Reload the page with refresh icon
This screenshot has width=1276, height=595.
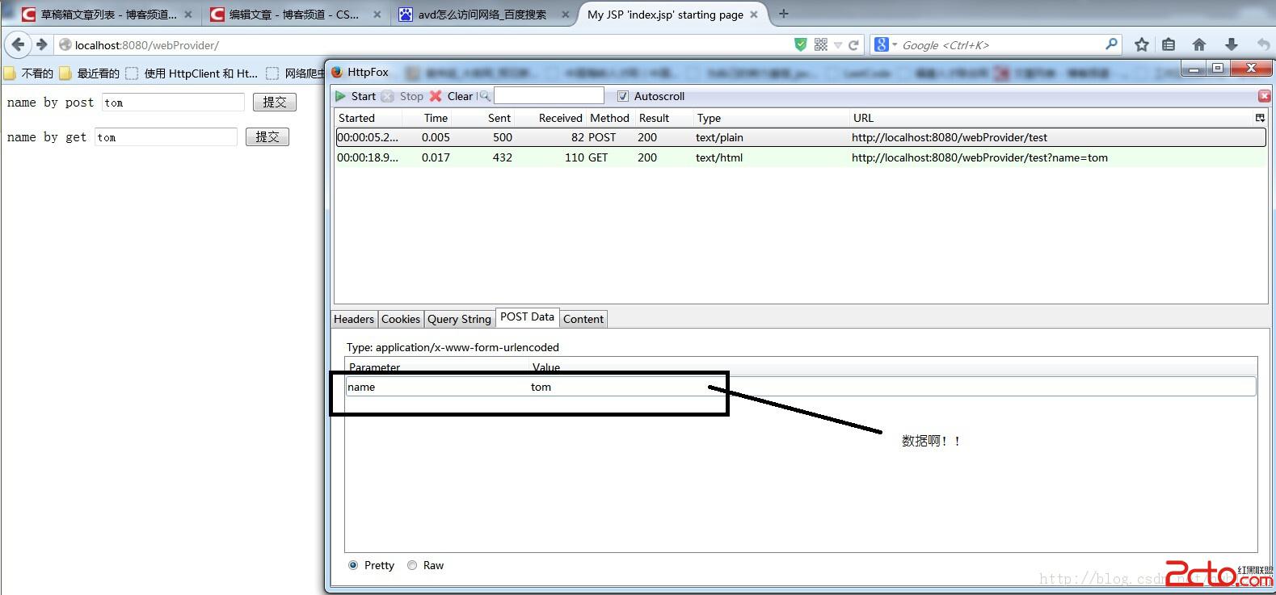click(853, 45)
